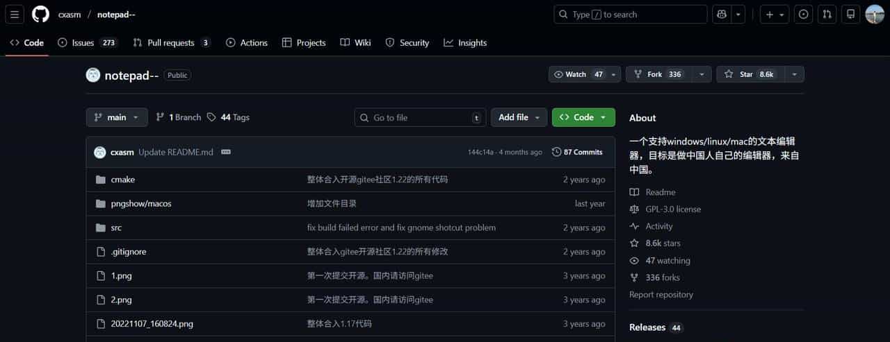Click the 1.png file icon

tap(100, 276)
